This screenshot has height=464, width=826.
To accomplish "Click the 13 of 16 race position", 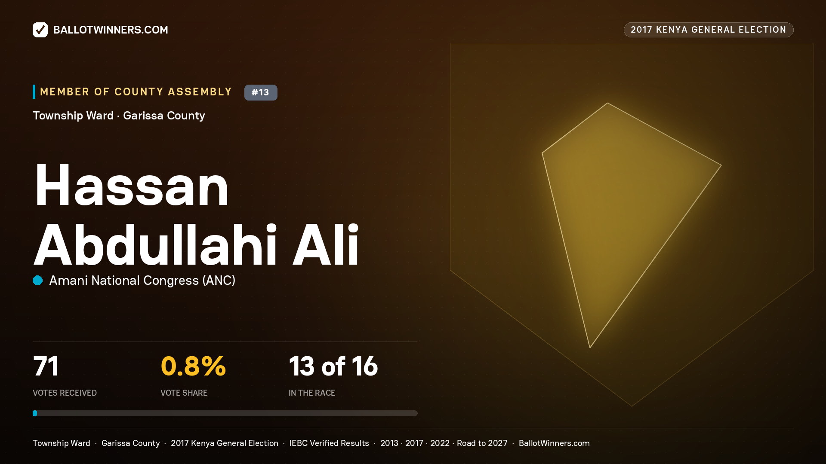I will [x=333, y=366].
